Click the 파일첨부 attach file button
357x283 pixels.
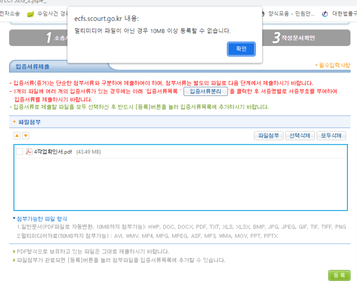(x=269, y=136)
